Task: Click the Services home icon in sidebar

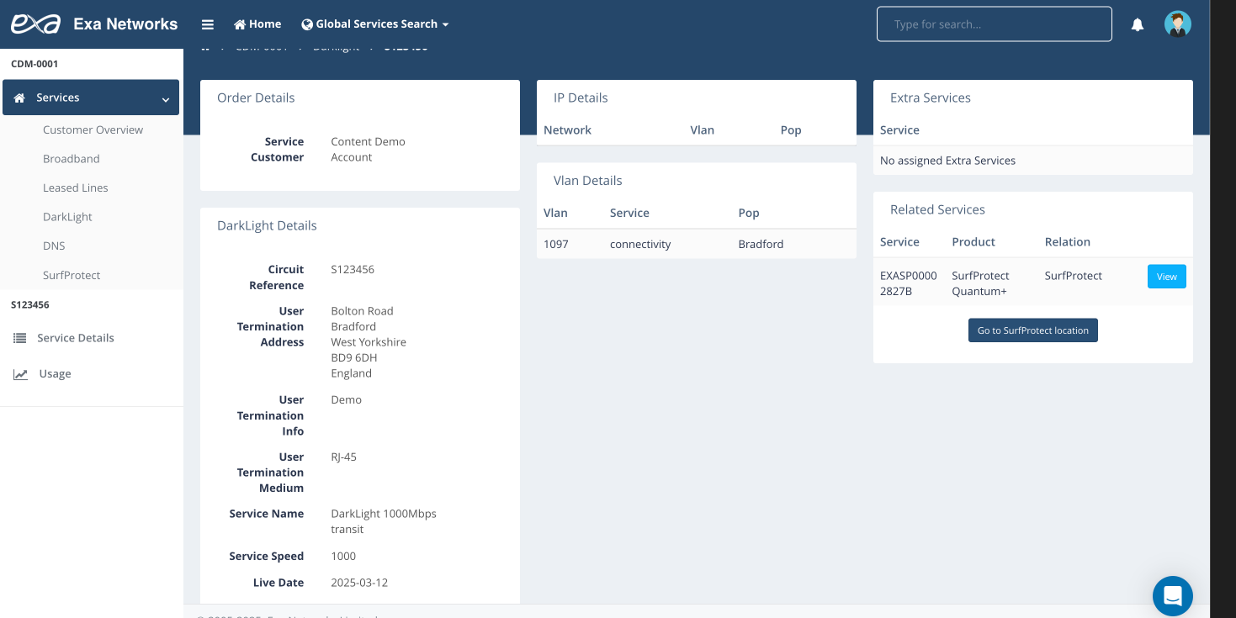Action: tap(20, 98)
